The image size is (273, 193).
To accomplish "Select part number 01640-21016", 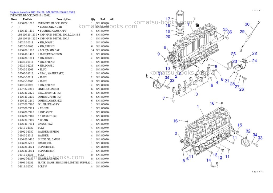I will coord(25,135).
